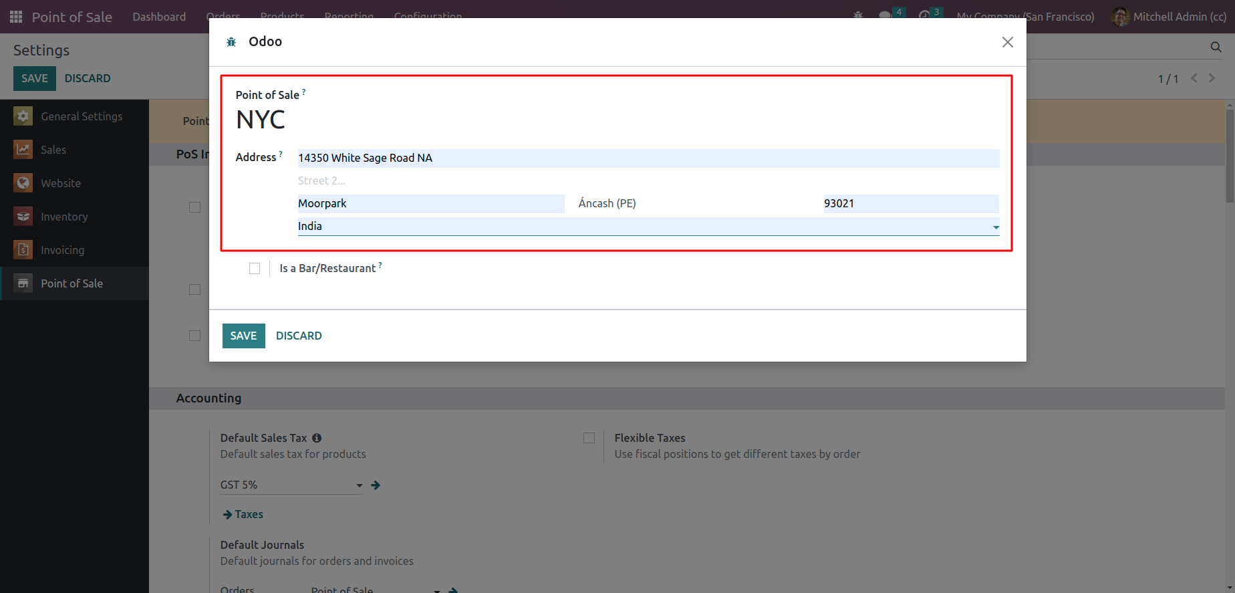Click the Address field help question mark
Viewport: 1235px width, 593px height.
281,154
